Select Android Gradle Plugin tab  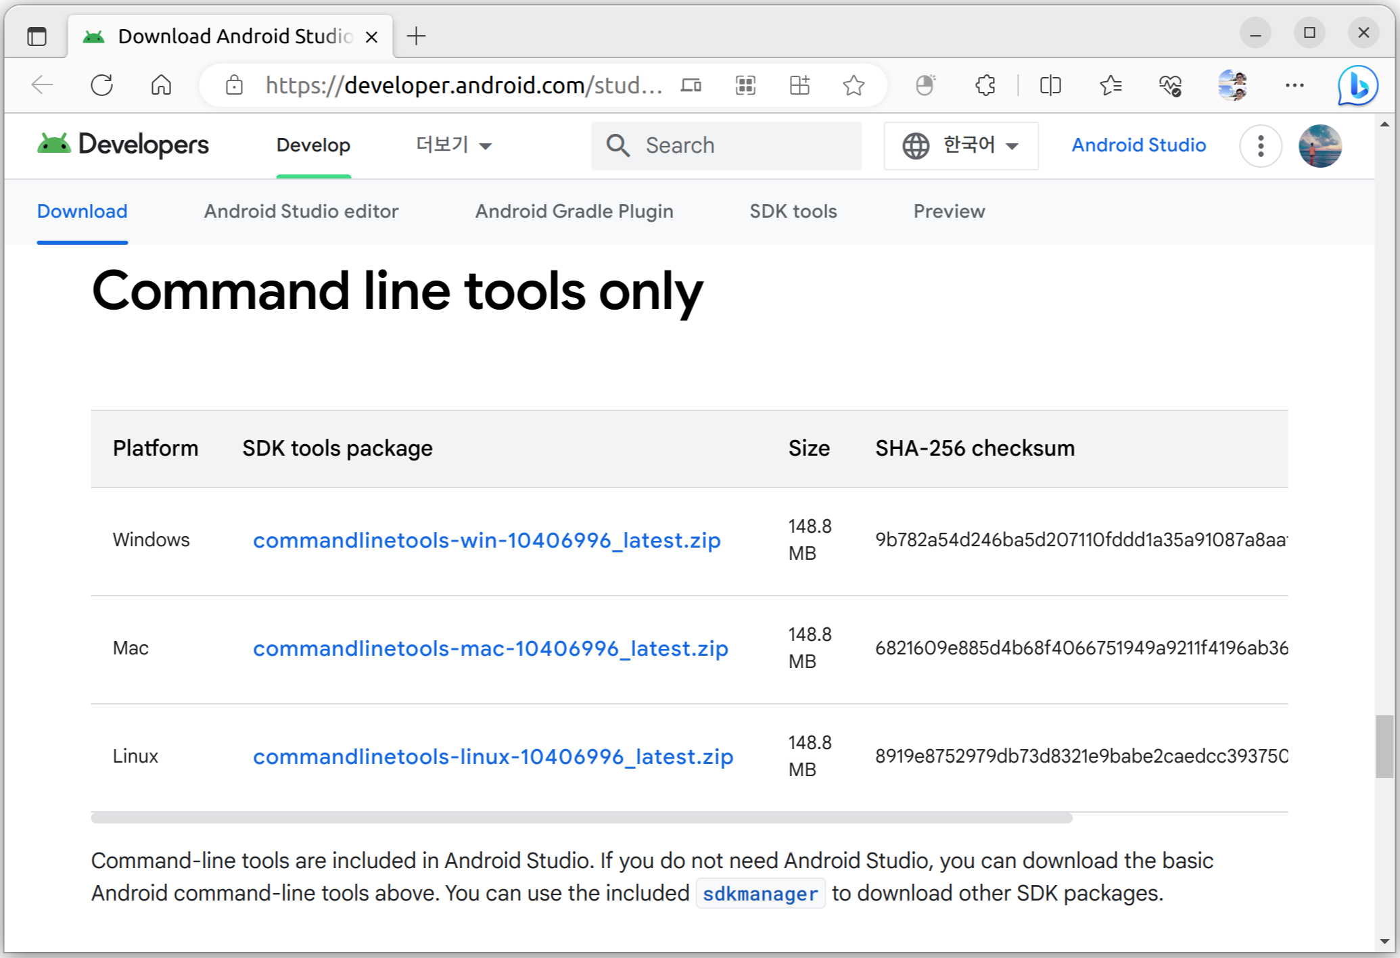(574, 212)
